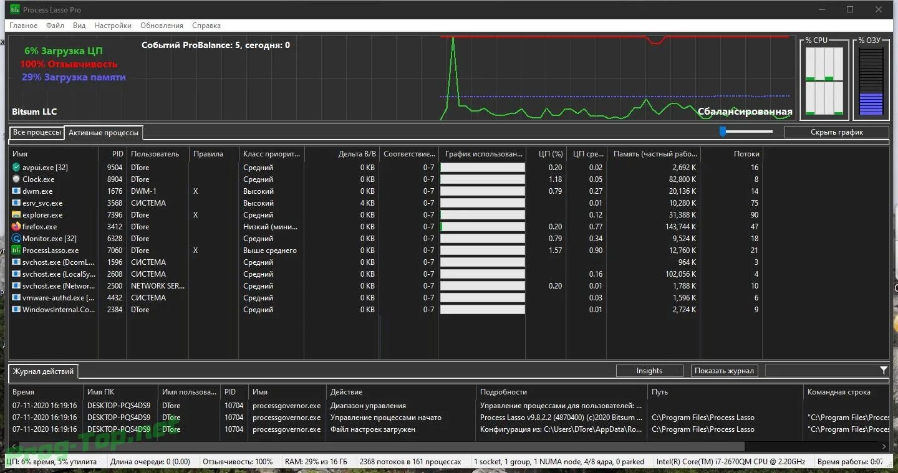Select the svchost.exe (LocalSy... row
Screen dimensions: 898x473
(387, 274)
